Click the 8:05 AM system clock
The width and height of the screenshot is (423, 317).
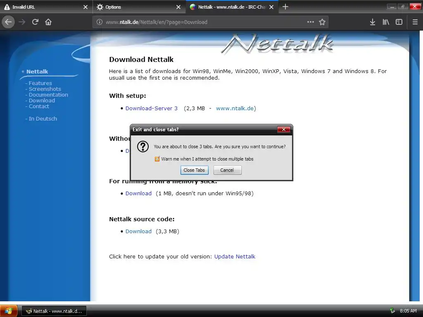point(408,311)
